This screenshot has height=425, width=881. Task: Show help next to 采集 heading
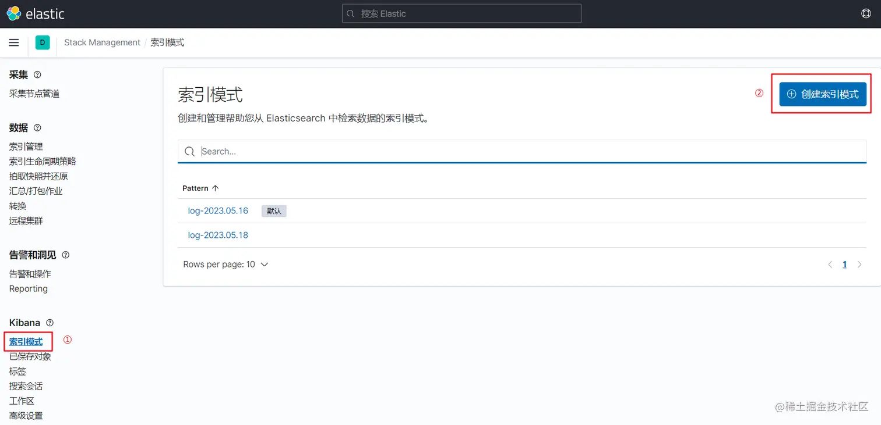(37, 75)
